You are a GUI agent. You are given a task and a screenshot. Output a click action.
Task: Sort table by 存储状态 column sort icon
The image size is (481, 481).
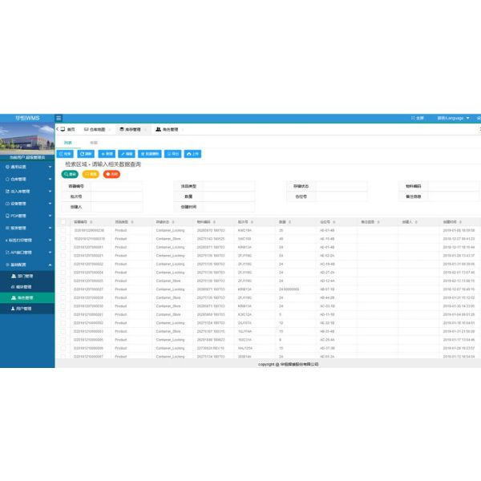pos(173,222)
